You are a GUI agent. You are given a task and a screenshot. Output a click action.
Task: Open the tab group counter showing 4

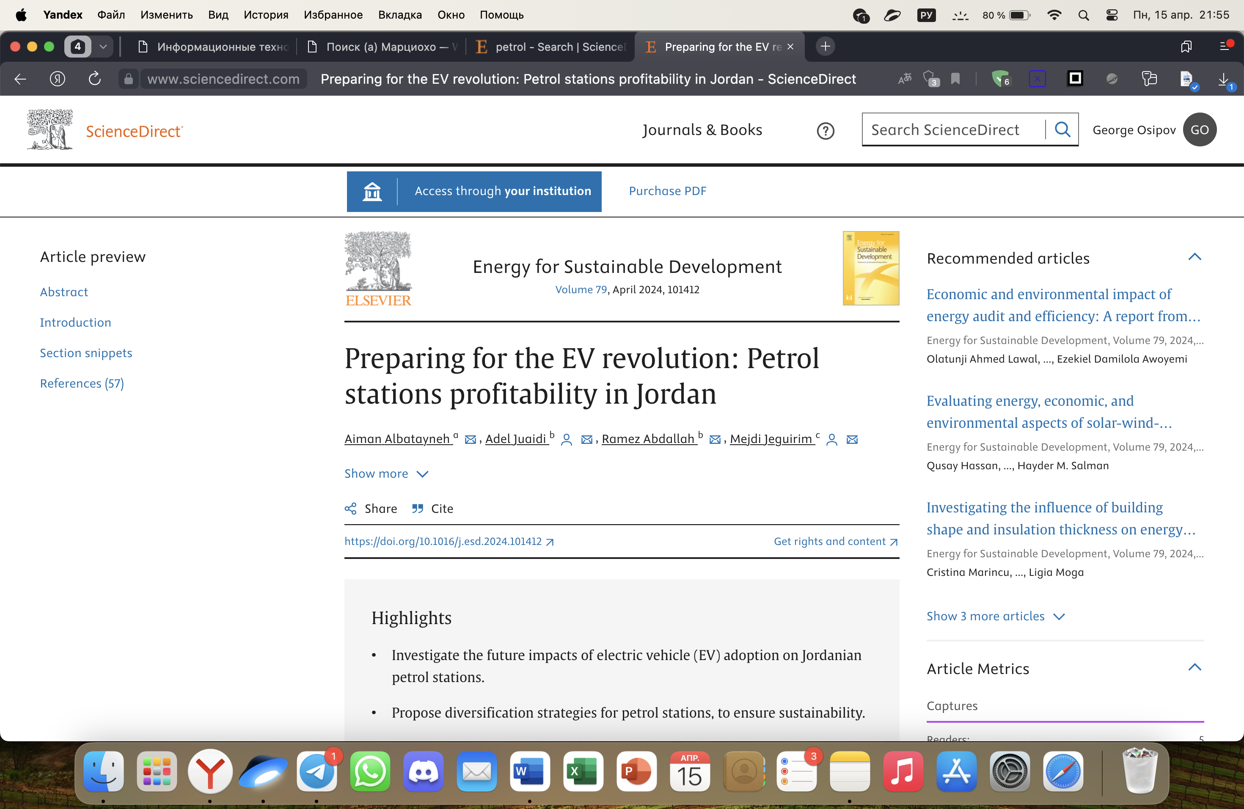(78, 47)
